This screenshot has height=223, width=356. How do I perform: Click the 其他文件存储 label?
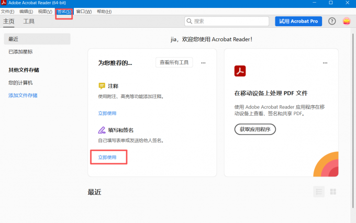pos(24,70)
